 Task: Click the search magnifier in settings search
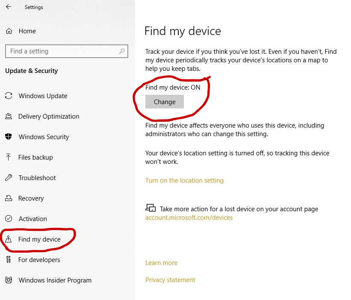[121, 51]
